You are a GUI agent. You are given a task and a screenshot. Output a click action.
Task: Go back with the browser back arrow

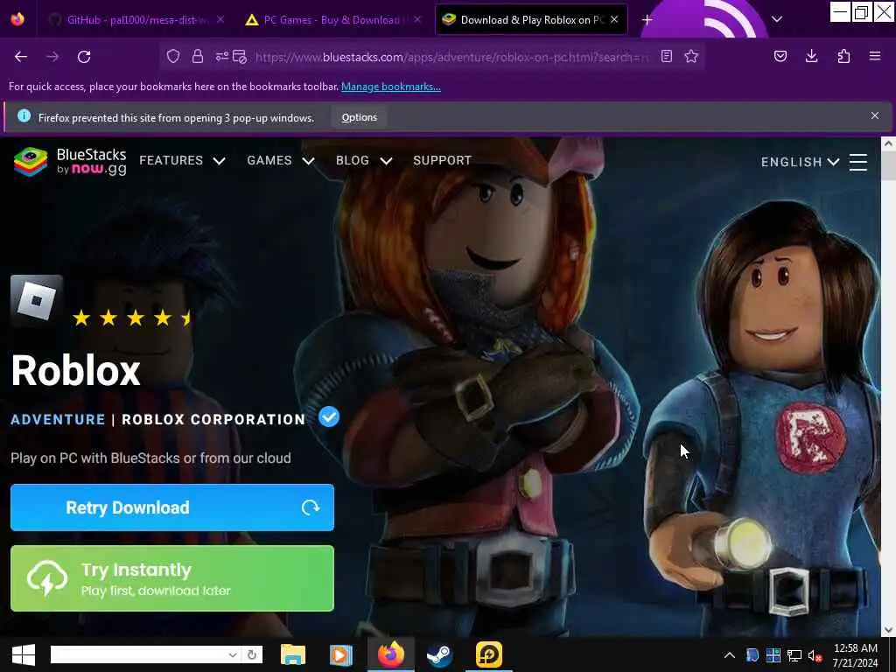click(x=21, y=57)
